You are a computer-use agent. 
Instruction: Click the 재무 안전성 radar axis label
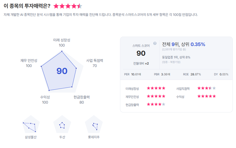point(29,61)
